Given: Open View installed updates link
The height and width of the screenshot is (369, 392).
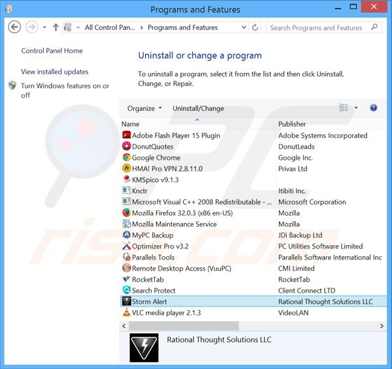Looking at the screenshot, I should pyautogui.click(x=54, y=72).
